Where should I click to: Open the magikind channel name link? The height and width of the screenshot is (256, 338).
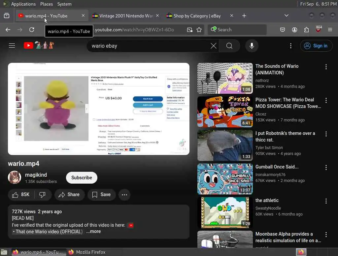click(x=36, y=175)
